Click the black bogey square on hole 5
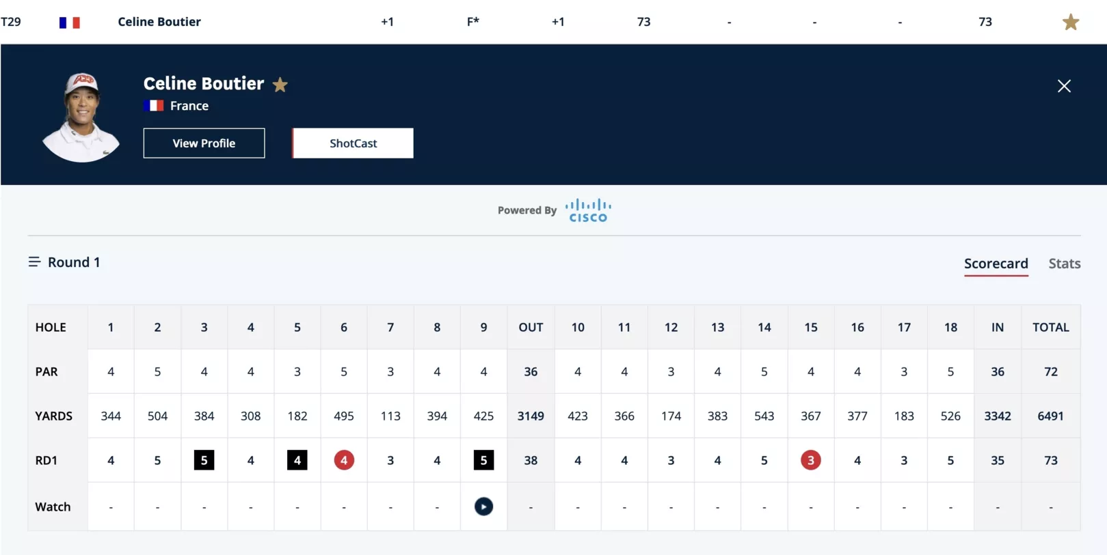Viewport: 1107px width, 555px height. 297,460
